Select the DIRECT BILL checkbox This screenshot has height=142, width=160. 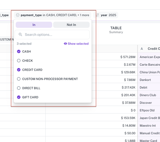(x=19, y=88)
